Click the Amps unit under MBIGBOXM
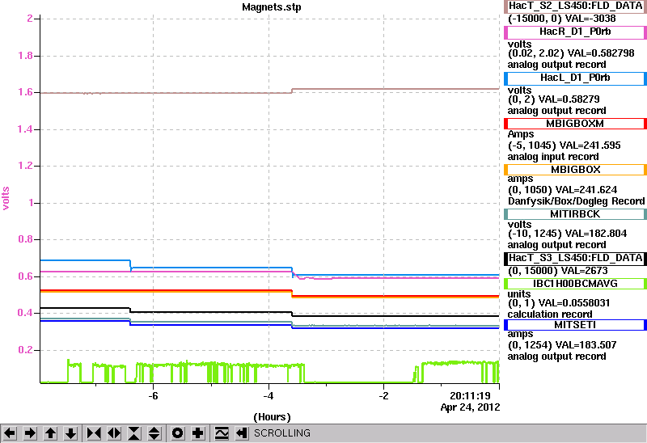Viewport: 647px width, 443px height. click(521, 134)
